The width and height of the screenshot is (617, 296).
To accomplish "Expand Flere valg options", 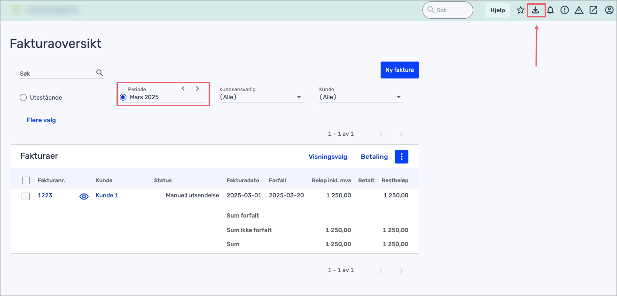I will pyautogui.click(x=41, y=120).
